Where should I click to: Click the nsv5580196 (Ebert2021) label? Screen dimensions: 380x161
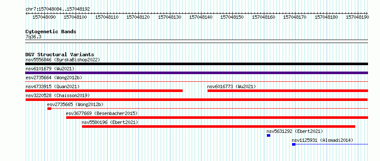(110, 122)
